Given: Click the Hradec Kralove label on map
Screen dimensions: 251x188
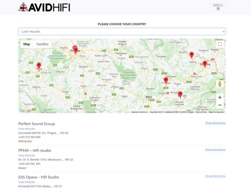Looking at the screenshot, I should click(x=122, y=43).
